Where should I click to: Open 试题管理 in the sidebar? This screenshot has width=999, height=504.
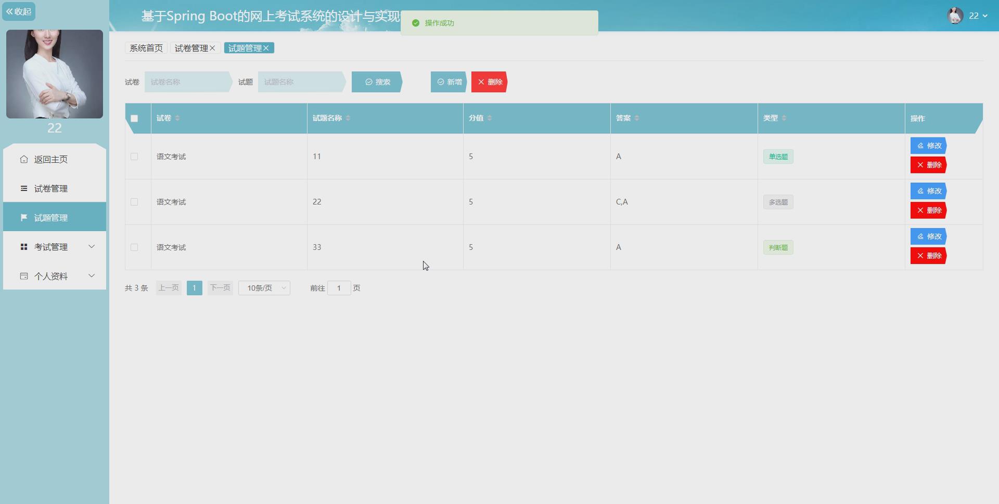click(55, 218)
